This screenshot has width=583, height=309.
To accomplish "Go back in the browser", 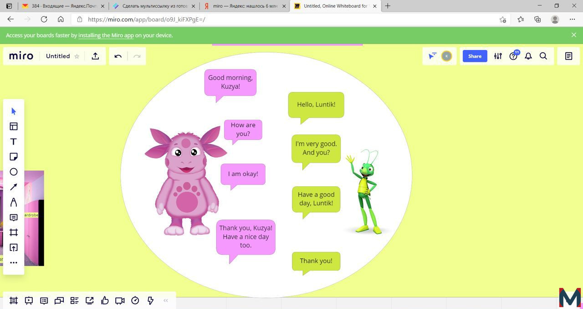I will (10, 20).
